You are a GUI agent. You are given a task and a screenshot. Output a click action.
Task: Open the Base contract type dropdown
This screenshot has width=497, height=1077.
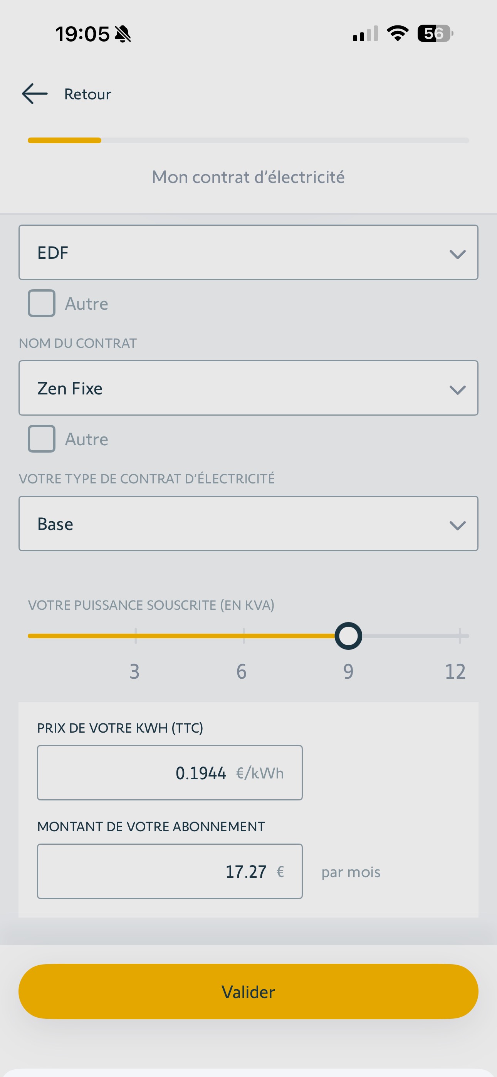(248, 523)
